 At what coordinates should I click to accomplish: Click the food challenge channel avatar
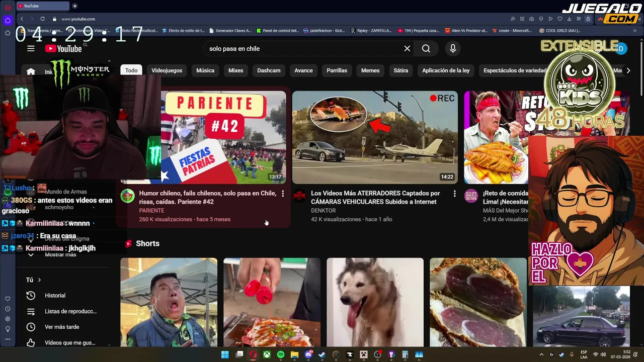[471, 196]
